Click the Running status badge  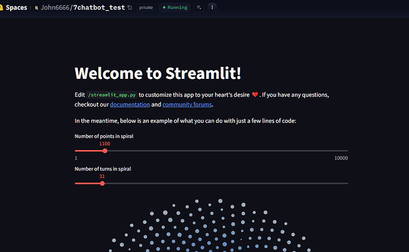tap(175, 7)
